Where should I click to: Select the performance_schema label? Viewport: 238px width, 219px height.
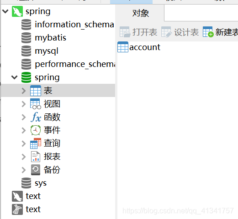pyautogui.click(x=75, y=64)
